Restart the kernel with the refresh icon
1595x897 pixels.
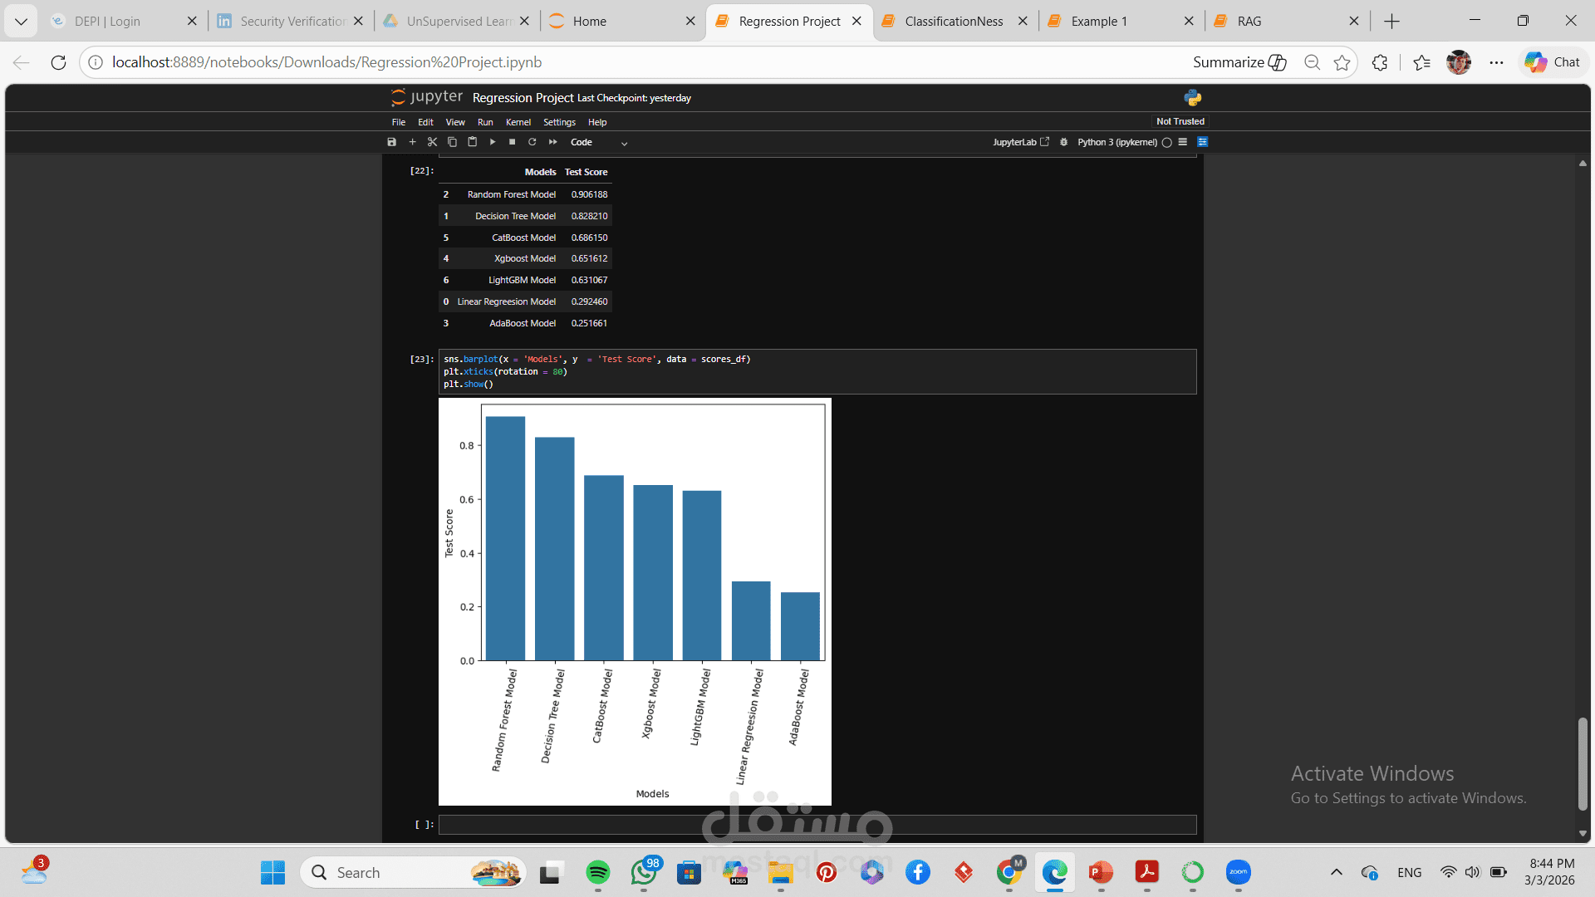(x=532, y=142)
